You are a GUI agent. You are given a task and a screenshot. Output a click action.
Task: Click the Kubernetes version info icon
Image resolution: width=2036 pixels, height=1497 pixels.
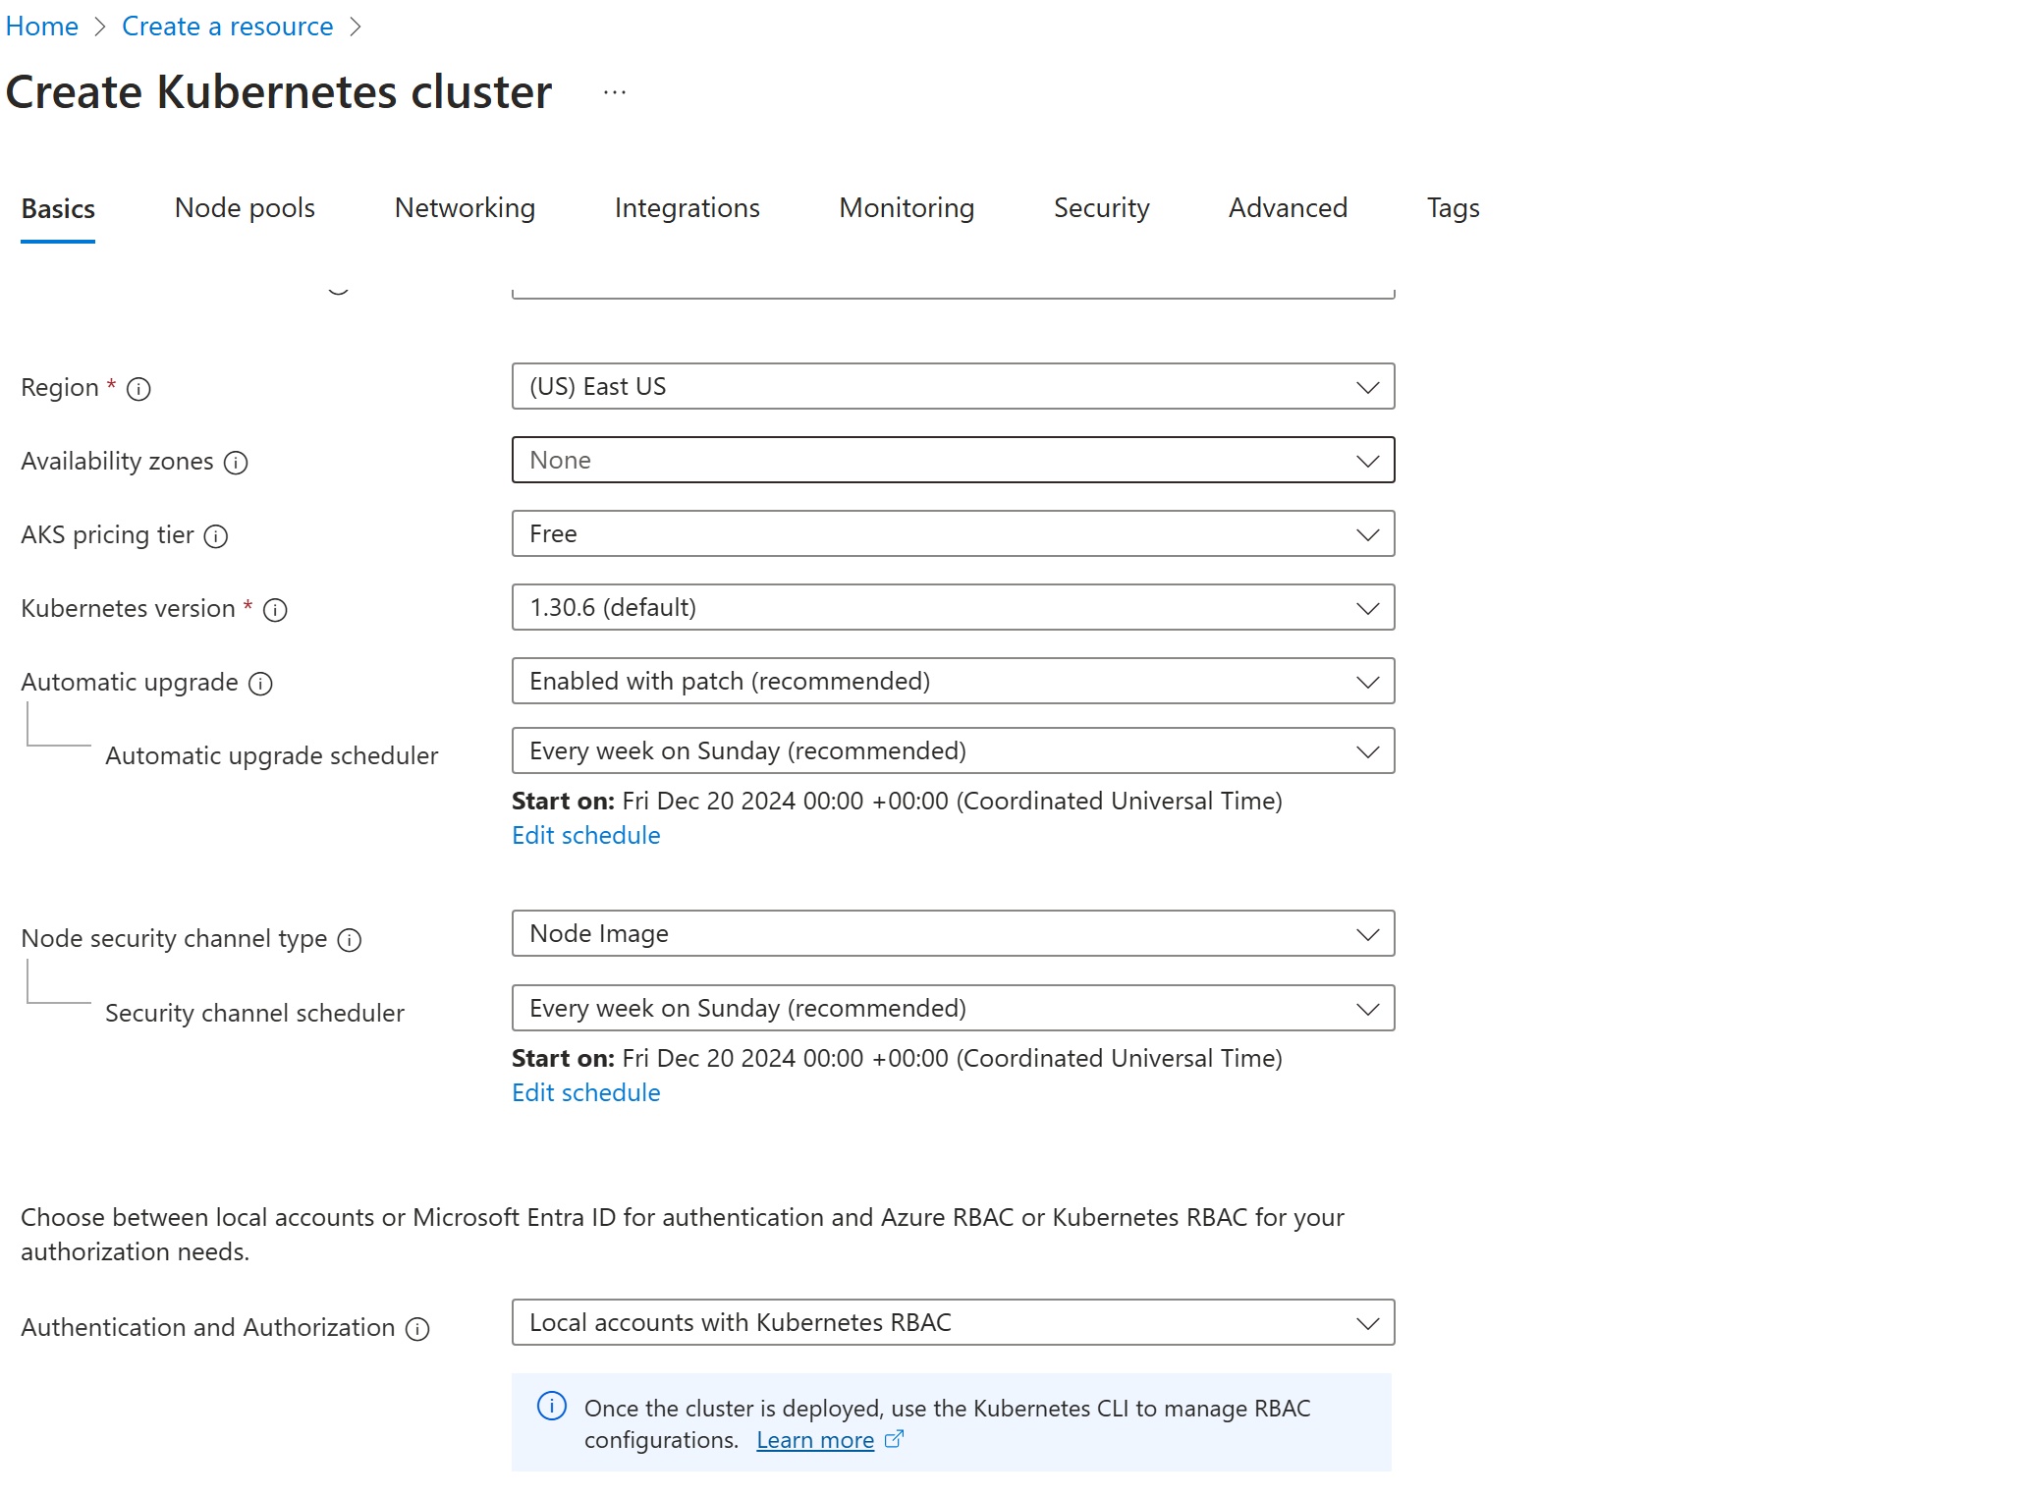[276, 610]
